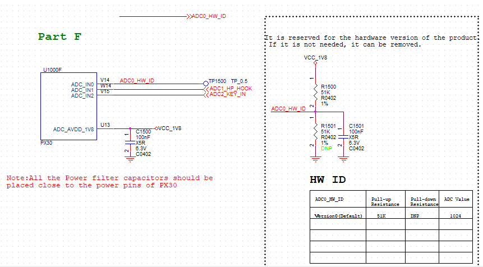Viewport: 483px width, 267px height.
Task: Select the green DNP marker on R1501
Action: pos(326,149)
